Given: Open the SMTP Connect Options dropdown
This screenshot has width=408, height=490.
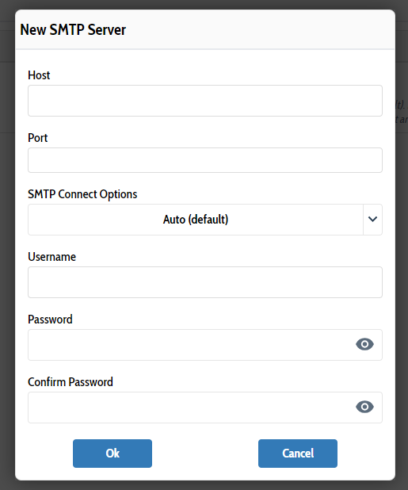Looking at the screenshot, I should coord(205,220).
